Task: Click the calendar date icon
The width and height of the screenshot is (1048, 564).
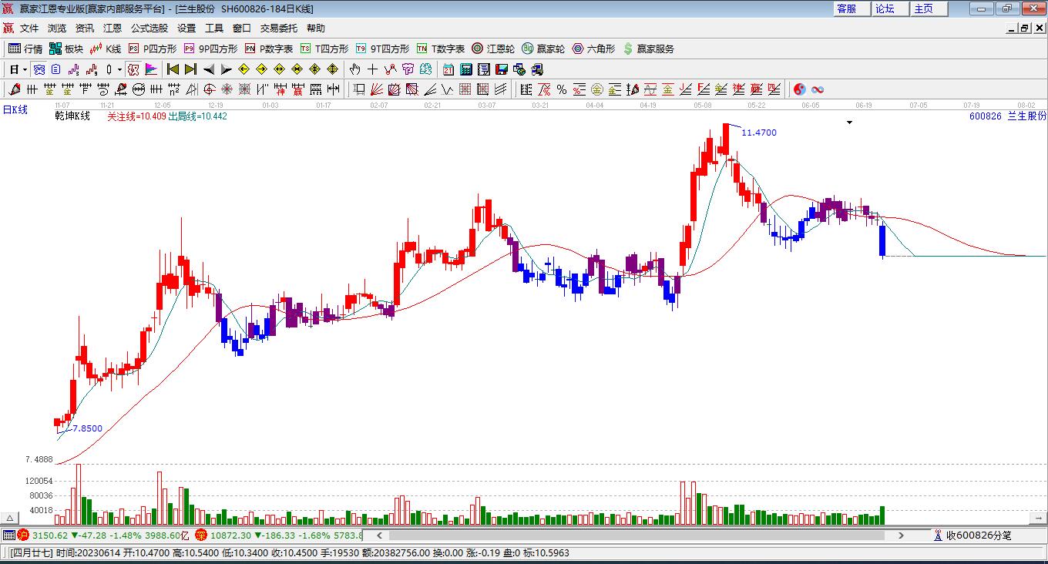Action: coord(448,69)
